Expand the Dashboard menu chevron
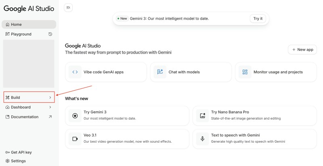The height and width of the screenshot is (166, 323). click(x=50, y=107)
